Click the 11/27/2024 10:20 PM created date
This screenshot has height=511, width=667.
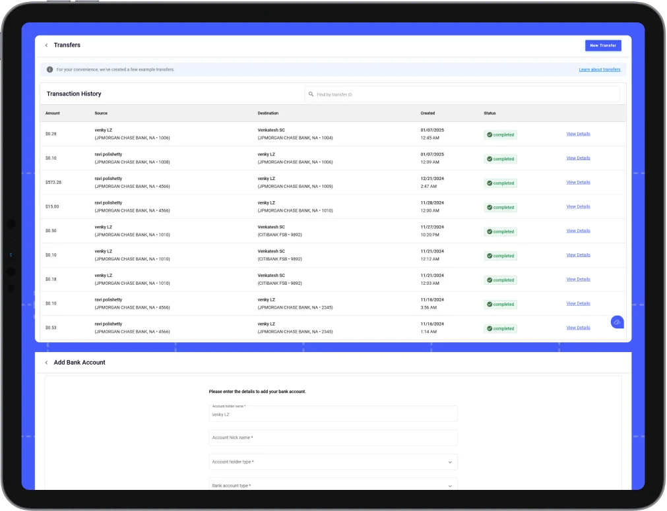click(x=432, y=231)
